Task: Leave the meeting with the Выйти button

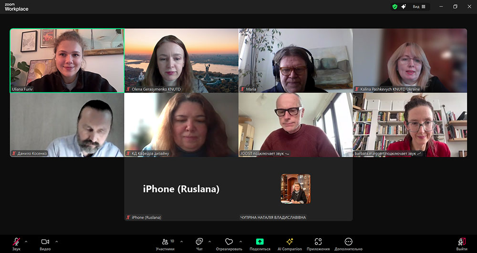Action: (x=462, y=244)
